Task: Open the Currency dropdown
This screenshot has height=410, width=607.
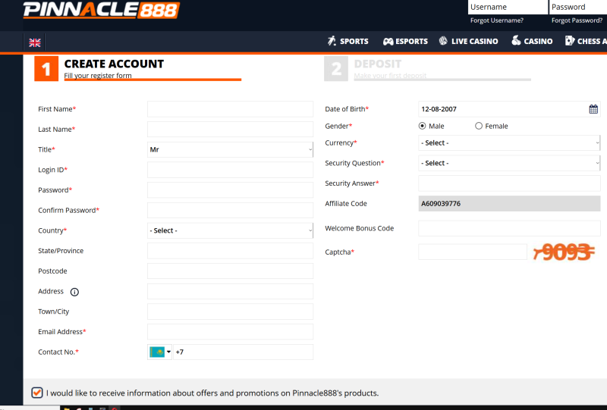Action: 509,142
